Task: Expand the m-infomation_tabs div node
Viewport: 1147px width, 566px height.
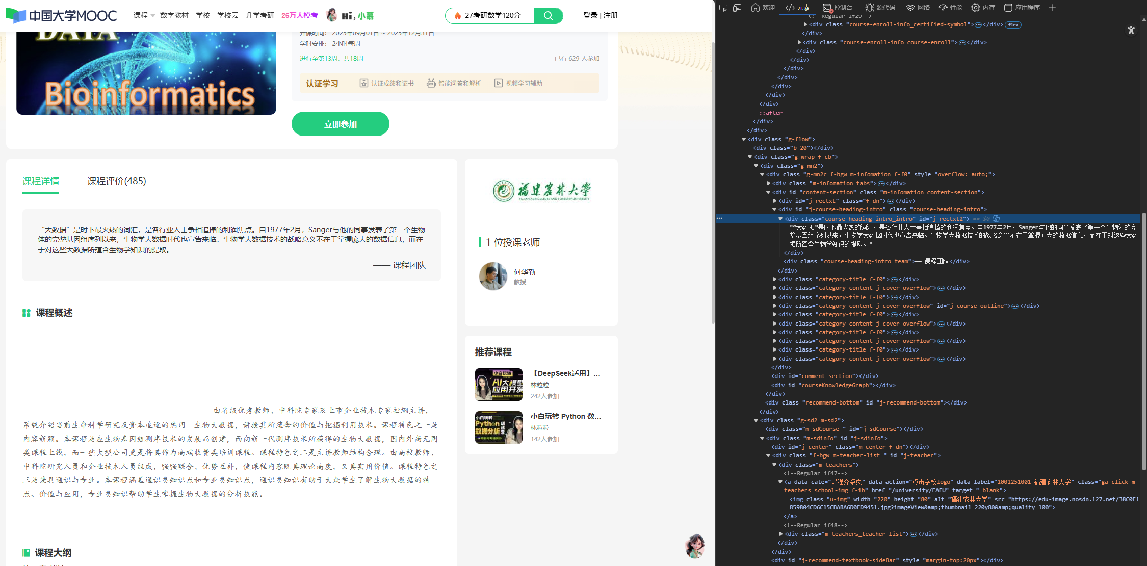Action: click(769, 183)
